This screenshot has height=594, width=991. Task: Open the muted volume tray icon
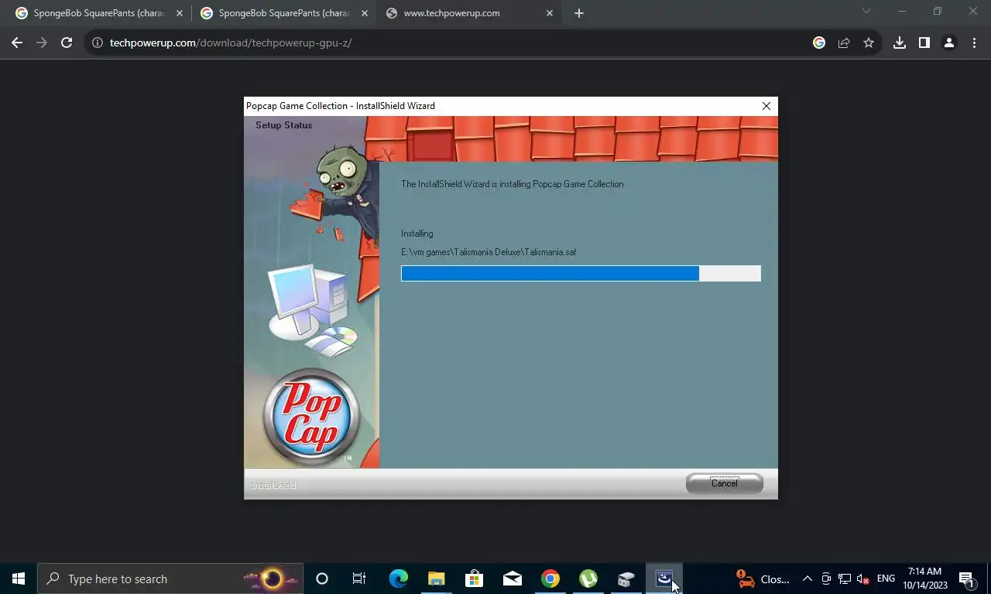pos(863,579)
